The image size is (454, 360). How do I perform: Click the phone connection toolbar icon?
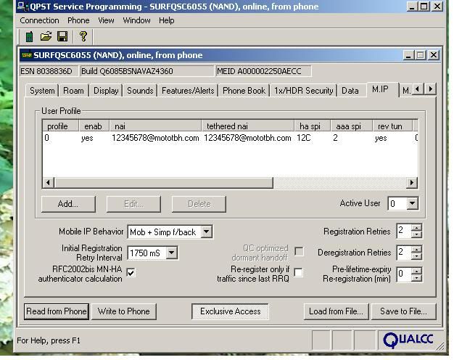(29, 36)
